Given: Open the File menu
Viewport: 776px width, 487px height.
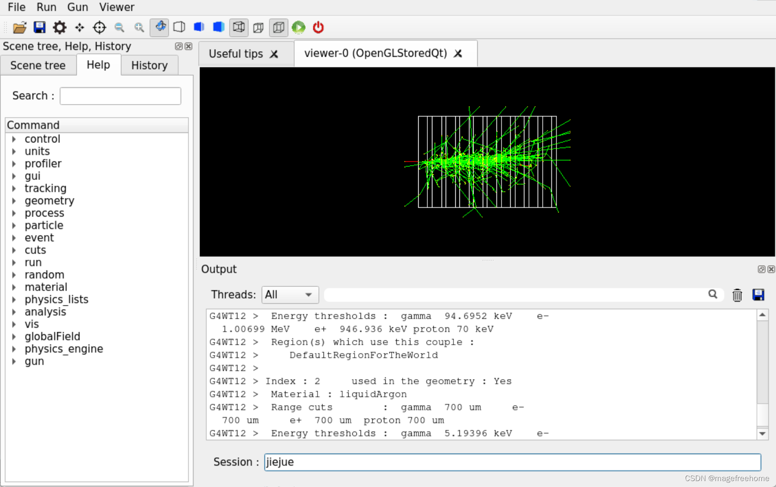Looking at the screenshot, I should click(16, 7).
